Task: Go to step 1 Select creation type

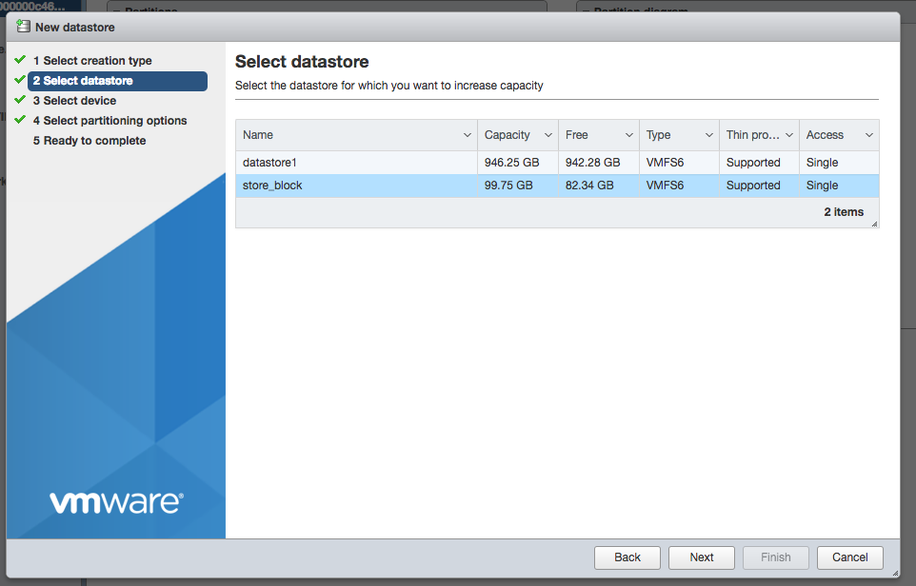Action: point(92,61)
